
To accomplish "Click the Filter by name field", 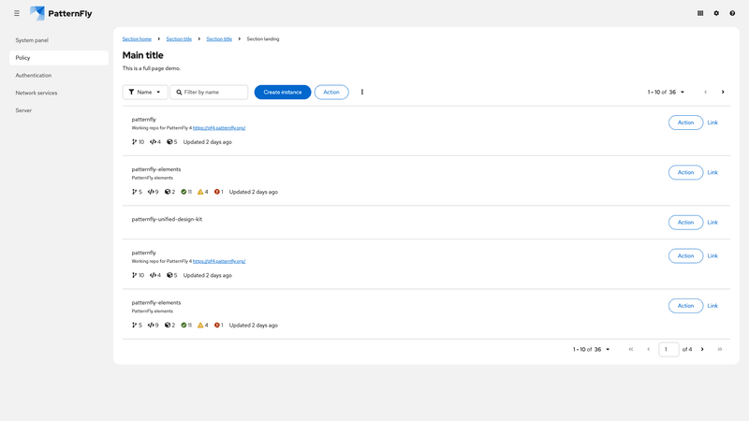I will pyautogui.click(x=213, y=93).
